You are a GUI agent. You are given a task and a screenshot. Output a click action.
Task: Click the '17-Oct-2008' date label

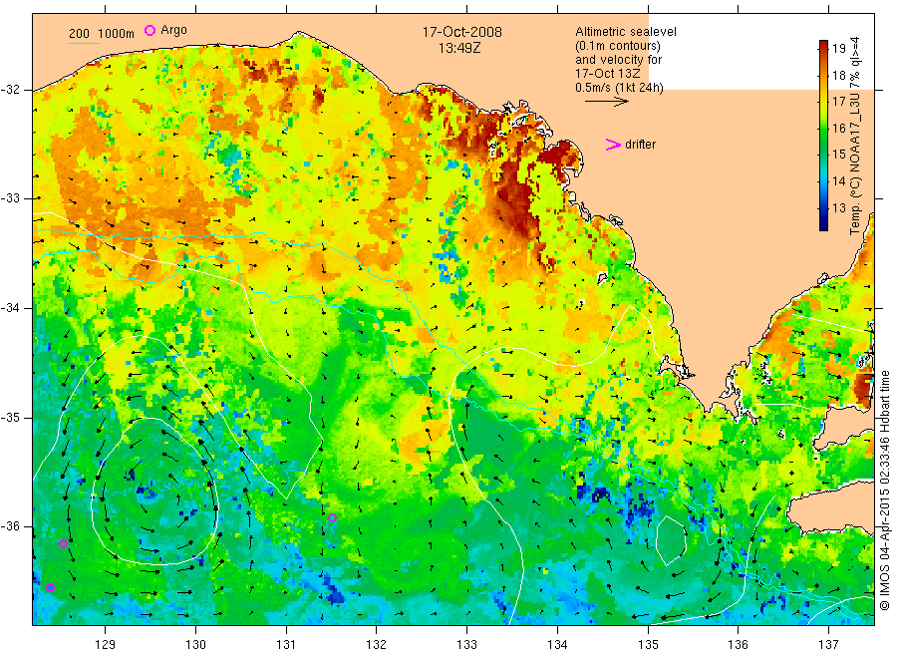click(462, 32)
